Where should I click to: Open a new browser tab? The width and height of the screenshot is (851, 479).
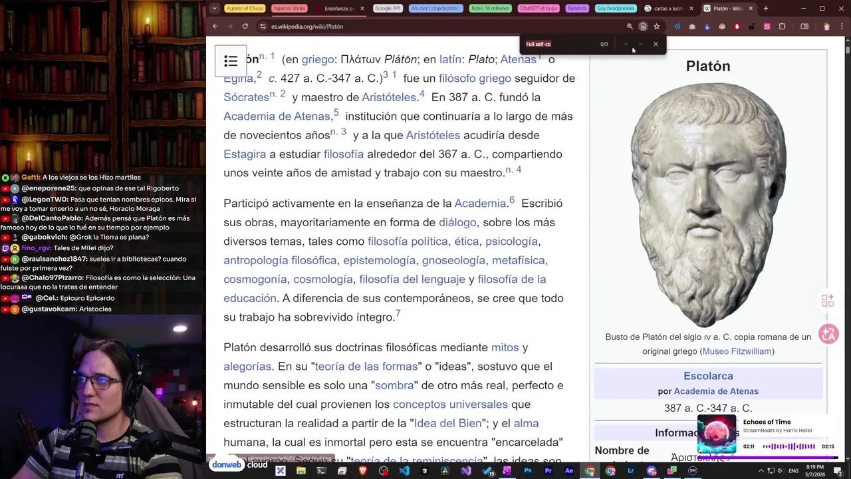pyautogui.click(x=765, y=9)
